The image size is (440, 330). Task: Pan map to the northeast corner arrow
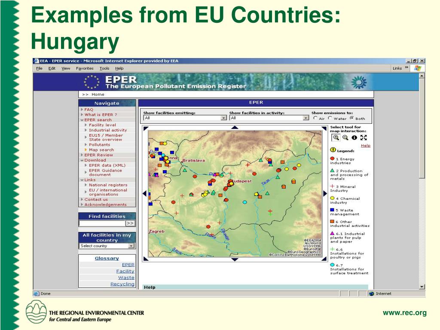click(x=324, y=128)
